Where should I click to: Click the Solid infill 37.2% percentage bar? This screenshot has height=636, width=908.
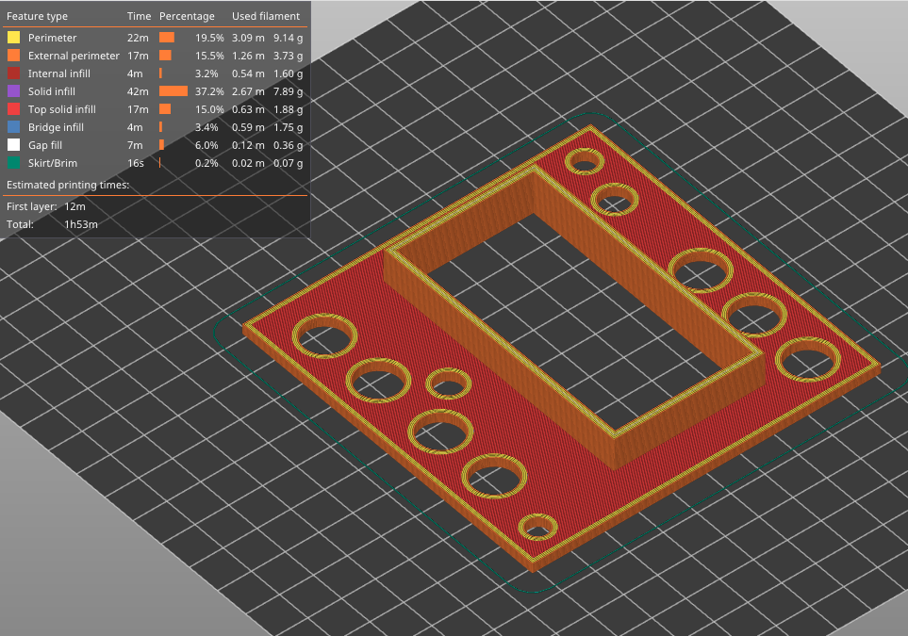(173, 91)
